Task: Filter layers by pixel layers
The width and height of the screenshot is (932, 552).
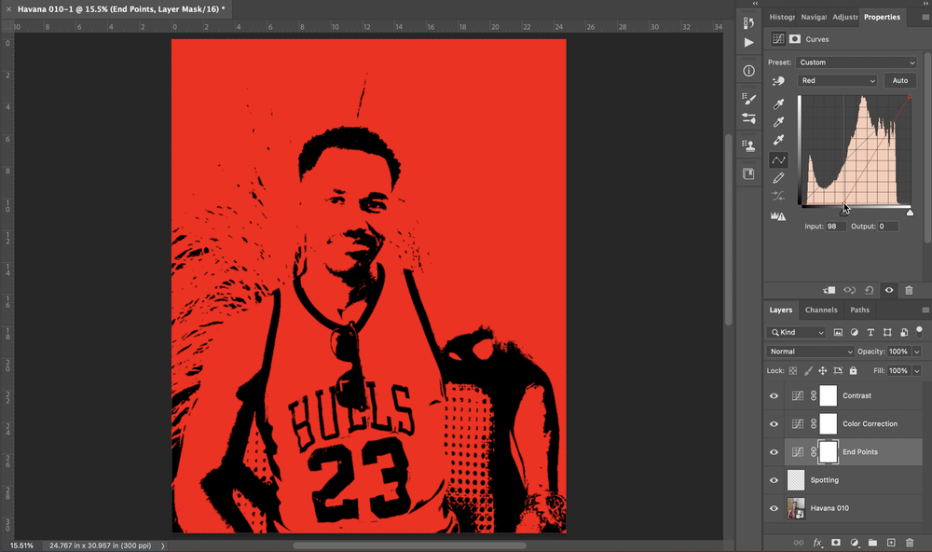Action: [838, 333]
